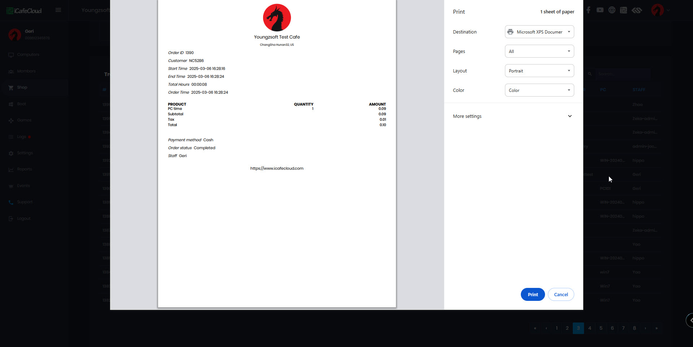This screenshot has height=347, width=693.
Task: Click the magnifier icon beside the Search field
Action: click(x=590, y=74)
